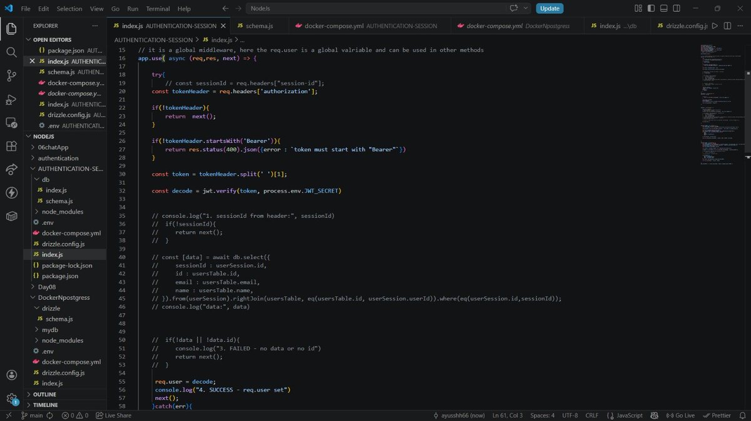
Task: Open the Copilot chat icon in title bar
Action: coord(514,9)
